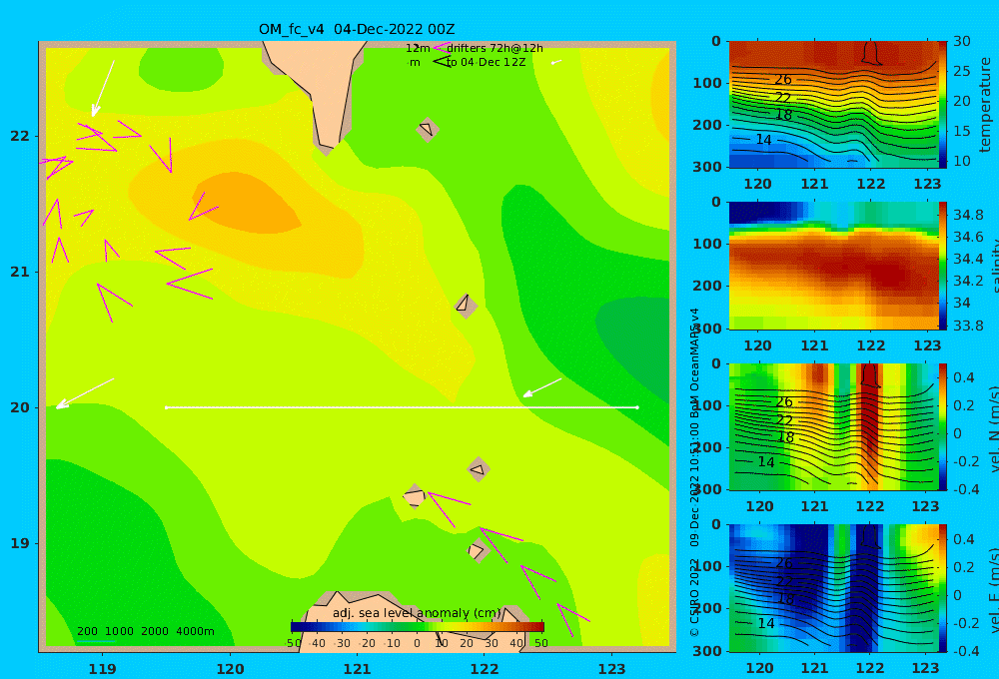Click the 'vel. N (m/s)' colorbar label
The height and width of the screenshot is (679, 999).
click(x=993, y=428)
